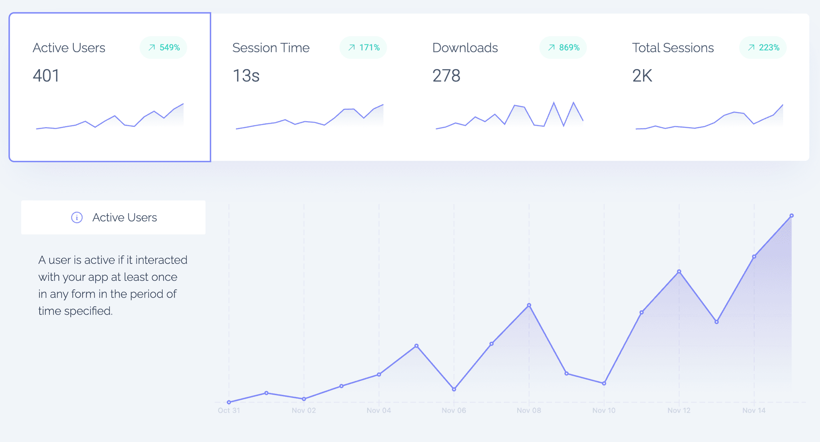This screenshot has width=820, height=442.
Task: Click the info icon beside Active Users
Action: click(77, 217)
